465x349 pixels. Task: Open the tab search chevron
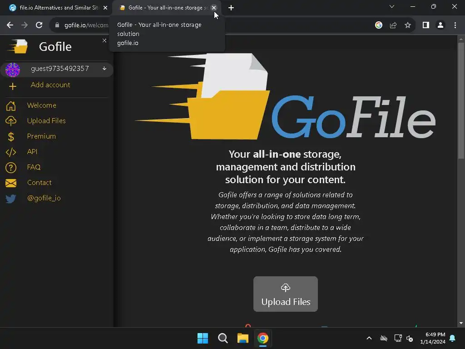392,6
